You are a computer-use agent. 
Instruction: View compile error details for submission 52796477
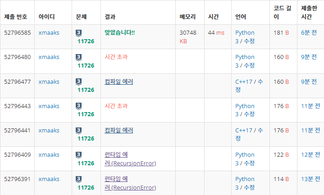119,82
